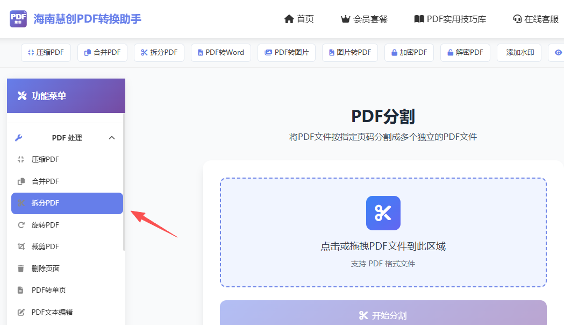
Task: Open PDF实用技巧库 menu item
Action: pos(450,19)
